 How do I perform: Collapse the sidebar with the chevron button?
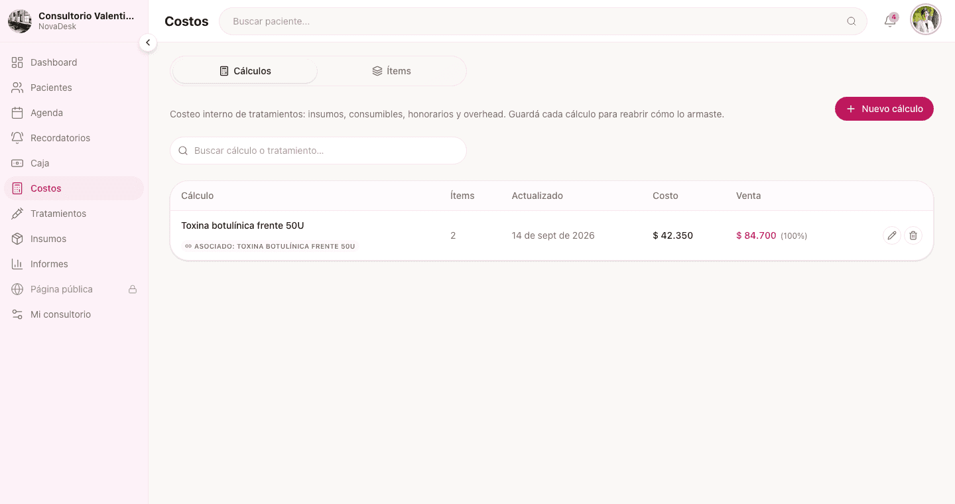coord(148,42)
